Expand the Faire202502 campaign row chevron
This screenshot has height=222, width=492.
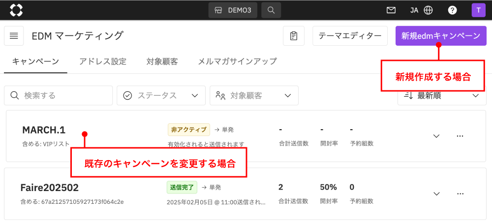pos(436,194)
